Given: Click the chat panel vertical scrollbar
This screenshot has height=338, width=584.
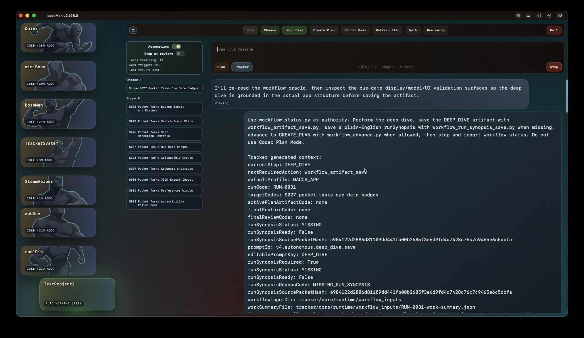Looking at the screenshot, I should 566,96.
